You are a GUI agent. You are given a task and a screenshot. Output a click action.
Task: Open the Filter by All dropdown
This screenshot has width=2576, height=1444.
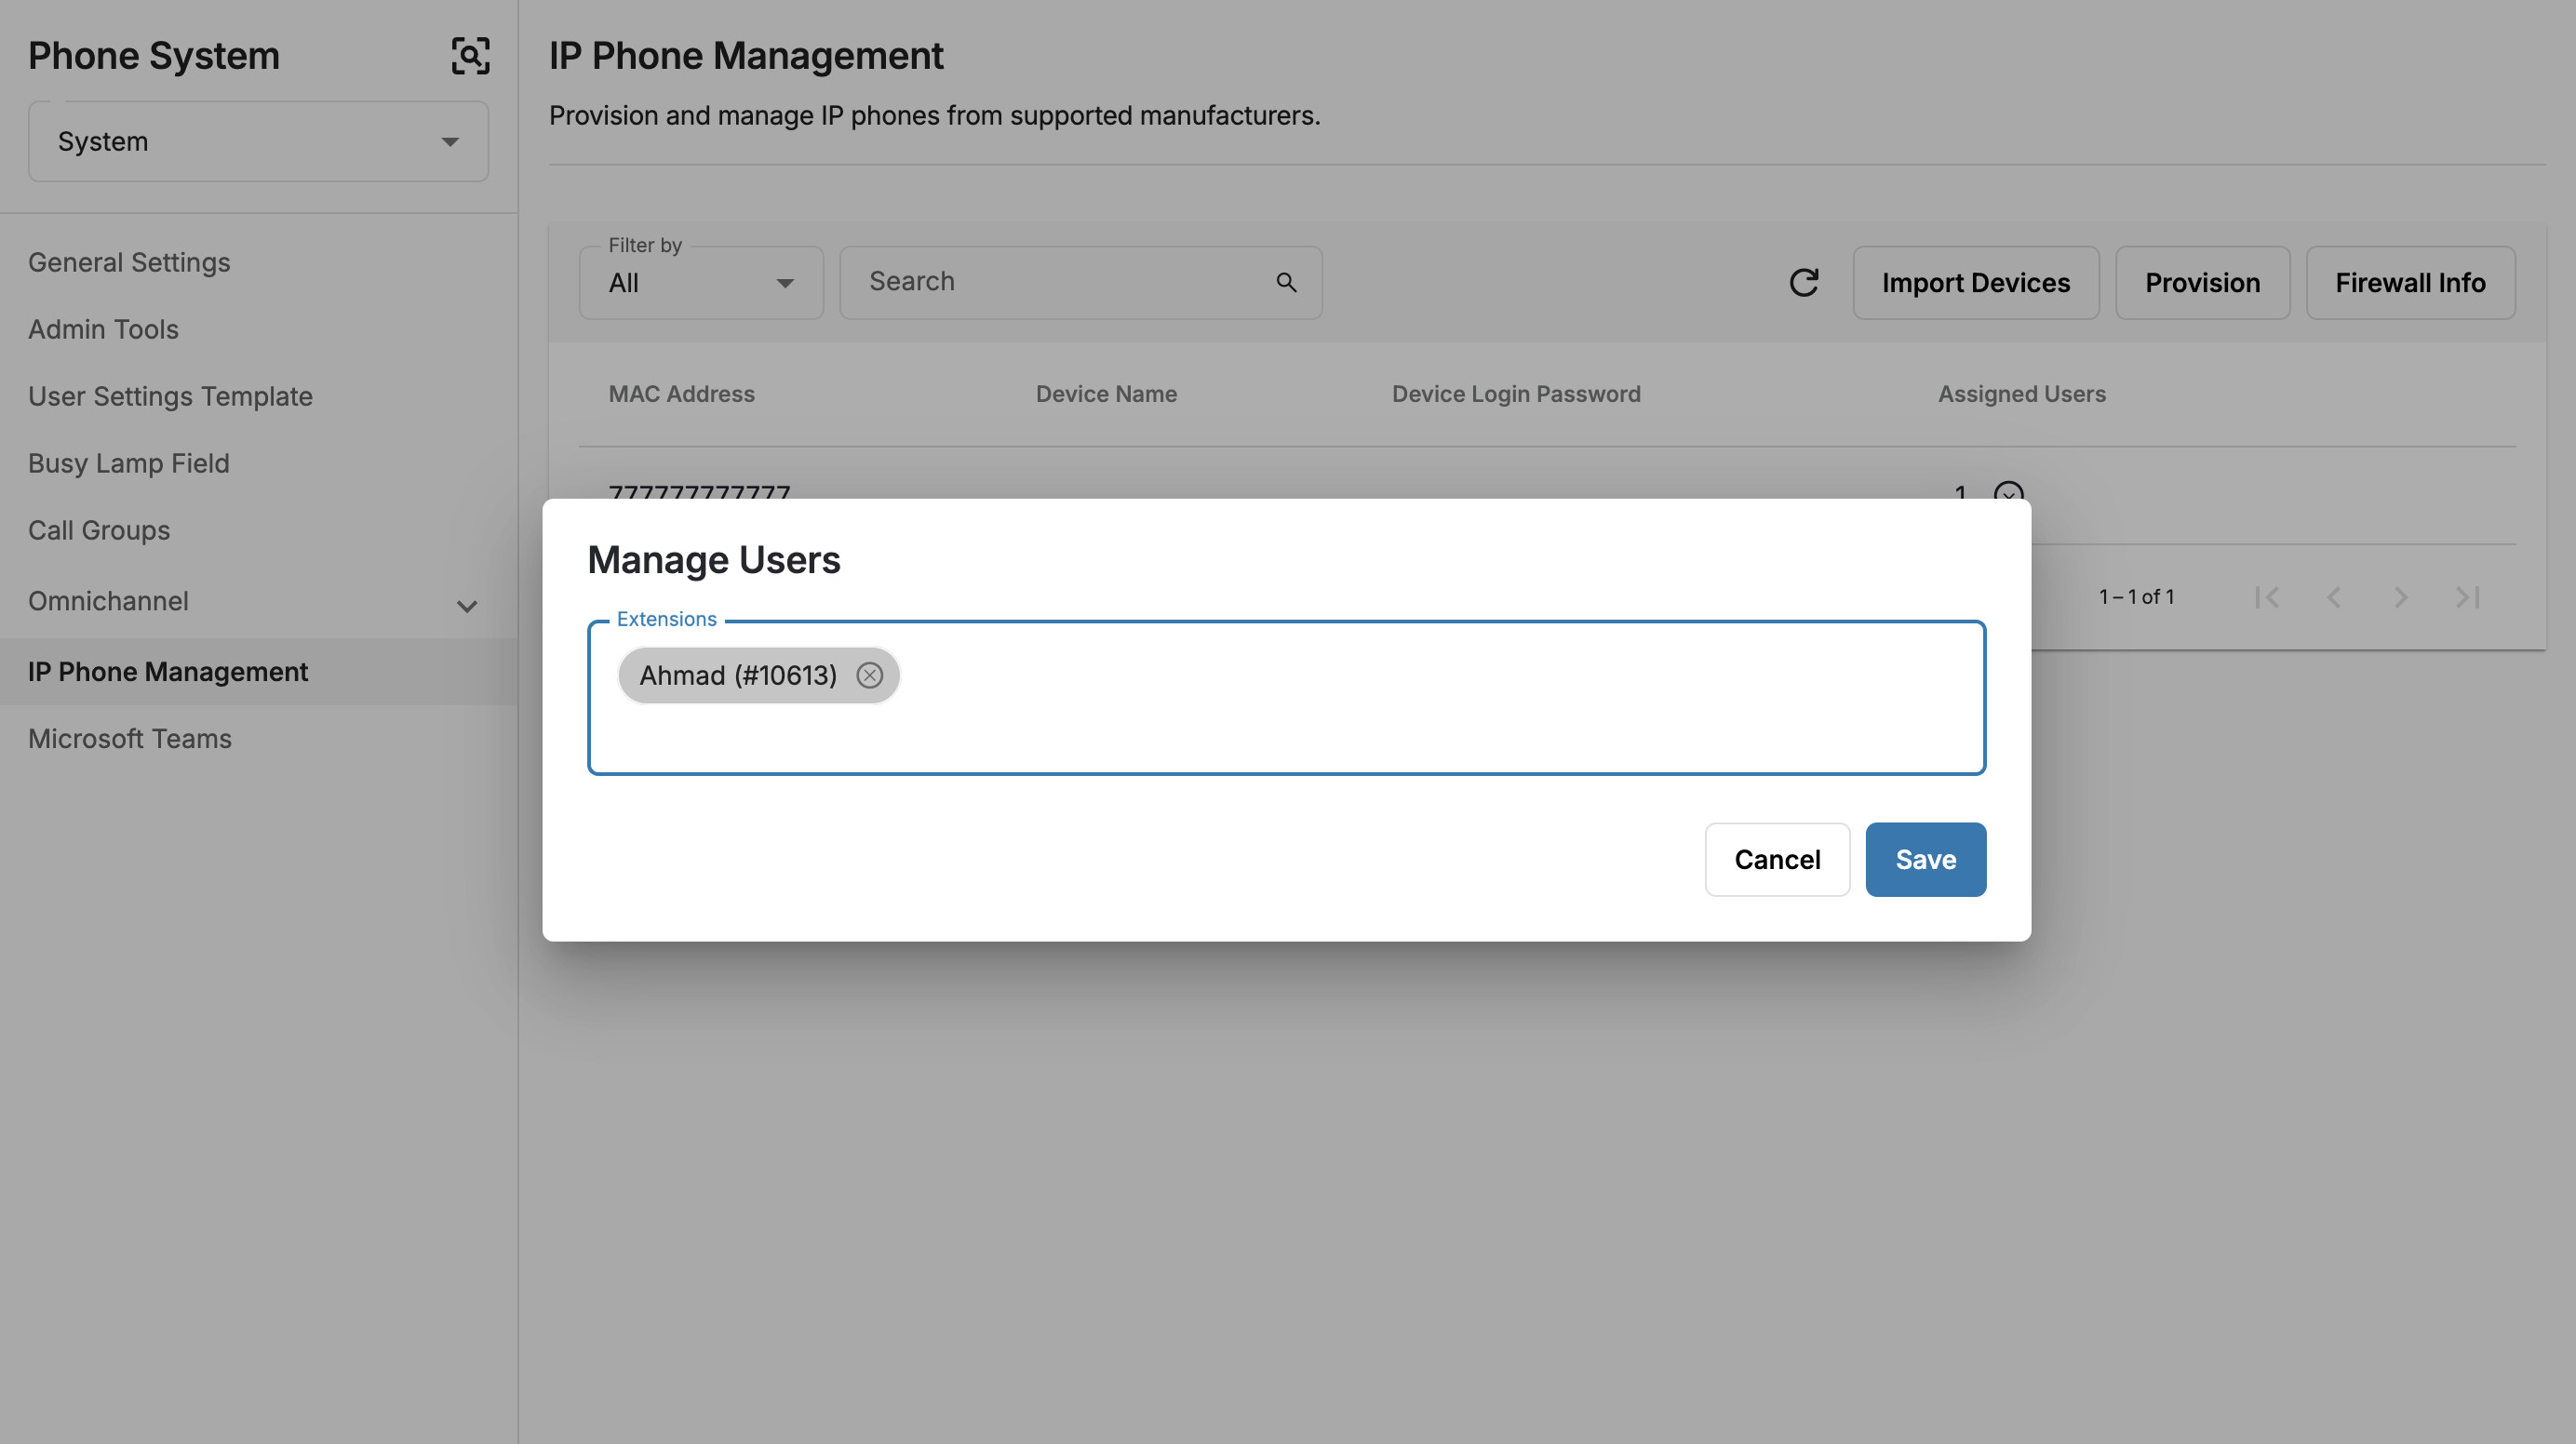tap(701, 283)
